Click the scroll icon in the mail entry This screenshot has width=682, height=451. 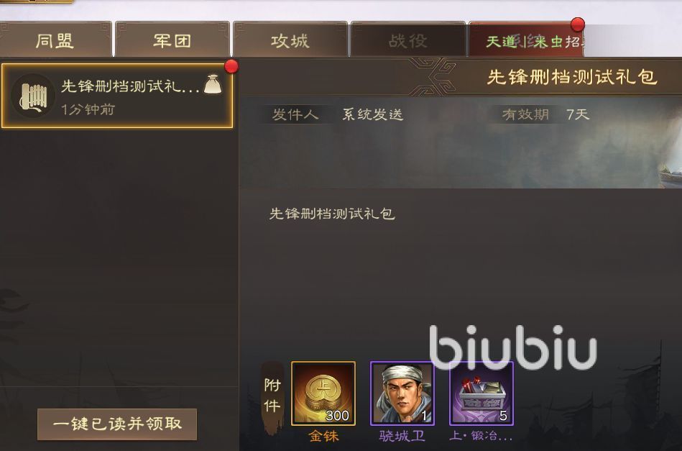tap(33, 96)
